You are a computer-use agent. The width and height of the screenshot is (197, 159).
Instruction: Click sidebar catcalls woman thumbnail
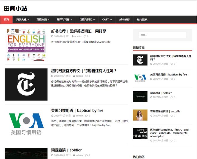pyautogui.click(x=140, y=115)
